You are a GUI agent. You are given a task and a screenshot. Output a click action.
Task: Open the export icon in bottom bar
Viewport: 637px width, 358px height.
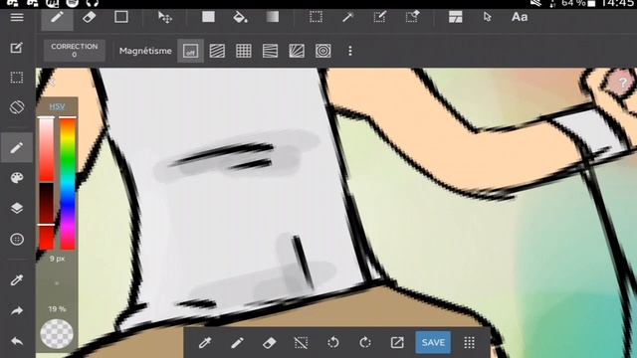coord(397,342)
